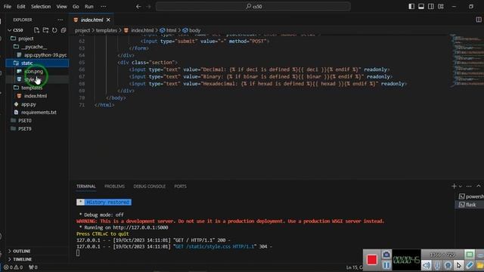Go back with the left arrow
Image resolution: width=484 pixels, height=272 pixels.
click(x=138, y=6)
